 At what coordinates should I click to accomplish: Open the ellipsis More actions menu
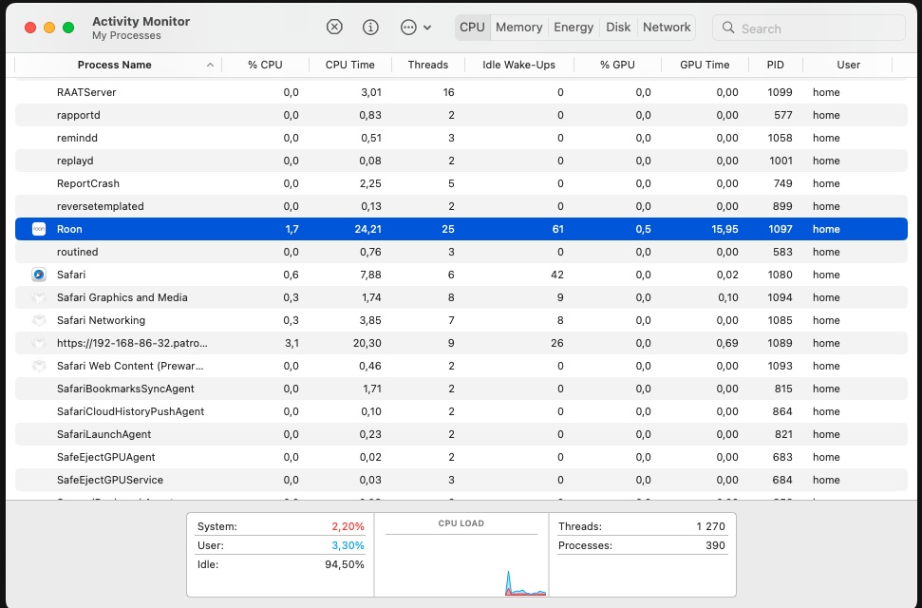point(416,27)
